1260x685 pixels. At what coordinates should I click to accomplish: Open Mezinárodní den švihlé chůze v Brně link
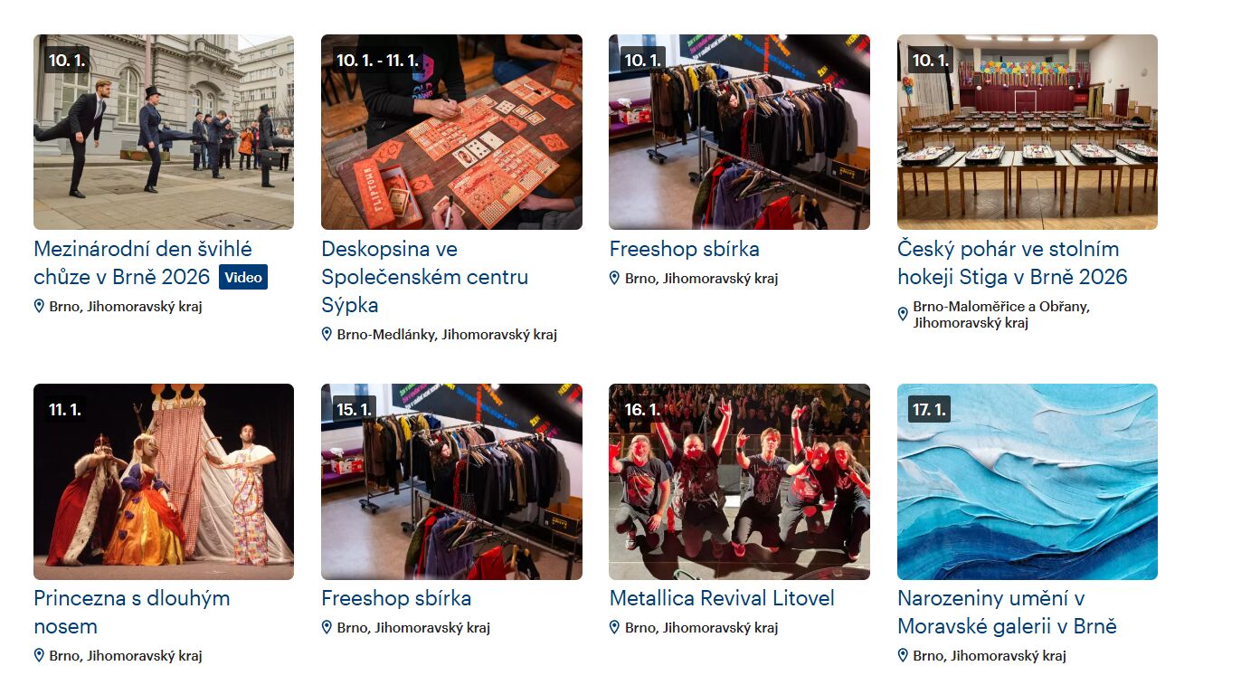pyautogui.click(x=143, y=262)
